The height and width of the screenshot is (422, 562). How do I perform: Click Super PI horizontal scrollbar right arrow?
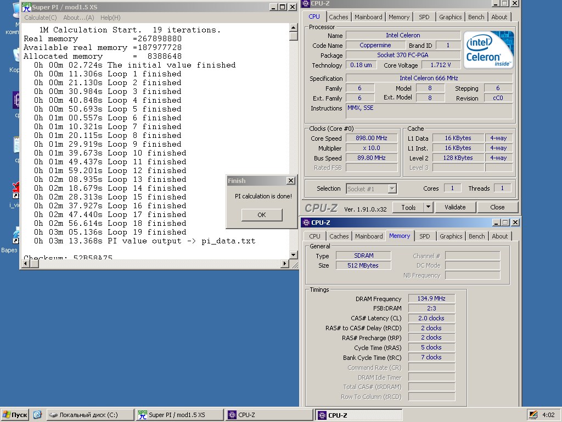285,264
